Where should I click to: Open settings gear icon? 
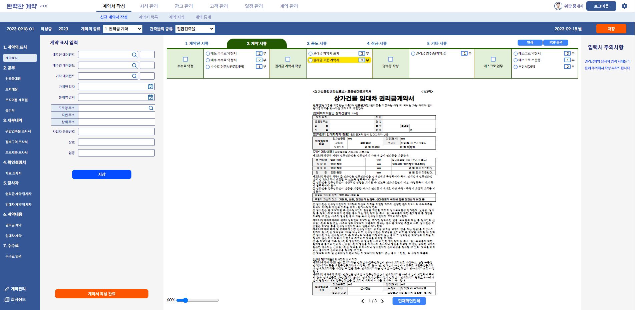[x=624, y=6]
